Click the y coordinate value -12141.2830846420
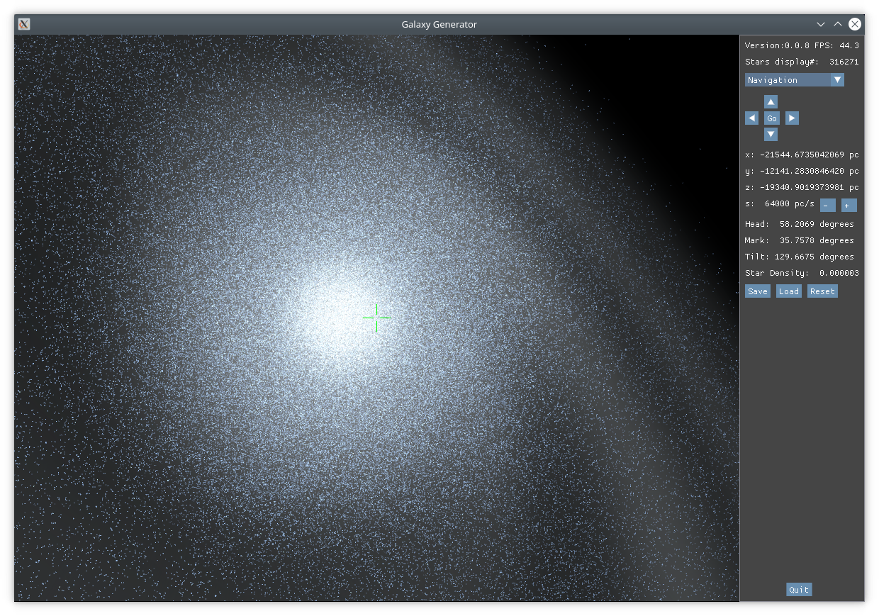 802,171
